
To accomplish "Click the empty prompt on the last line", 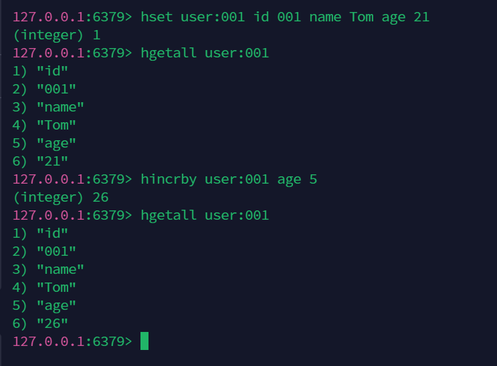I will click(72, 341).
